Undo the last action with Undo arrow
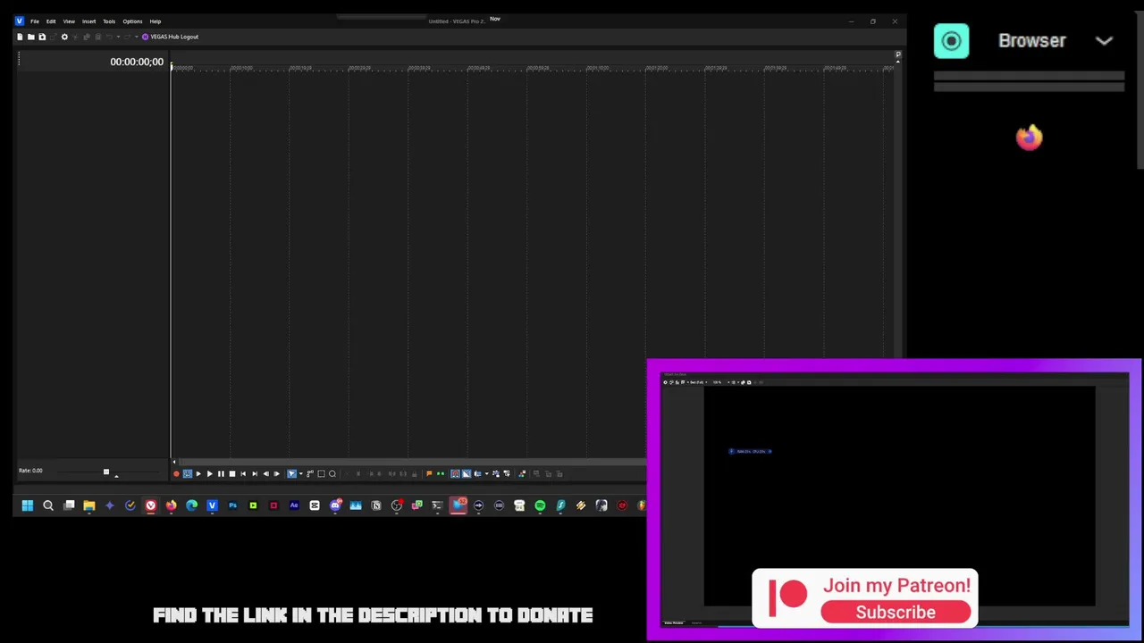Viewport: 1144px width, 643px height. pyautogui.click(x=109, y=37)
